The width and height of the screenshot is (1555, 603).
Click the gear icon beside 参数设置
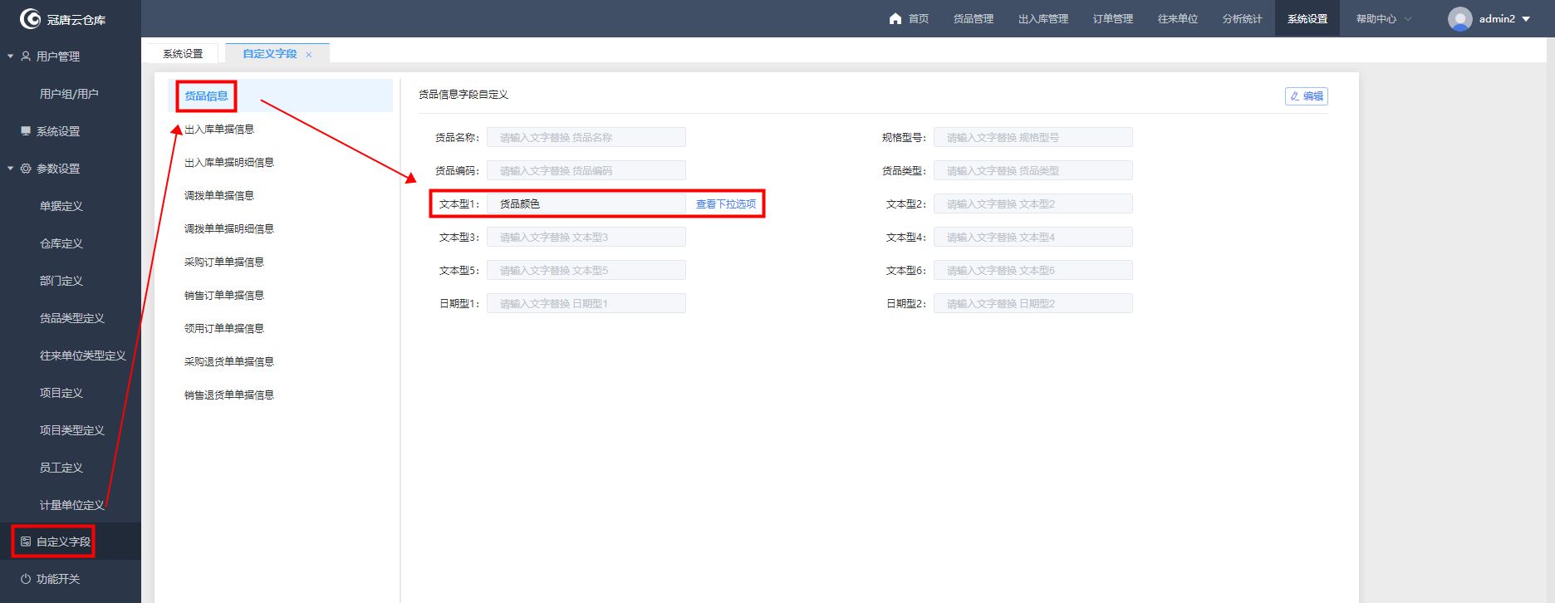pos(26,169)
